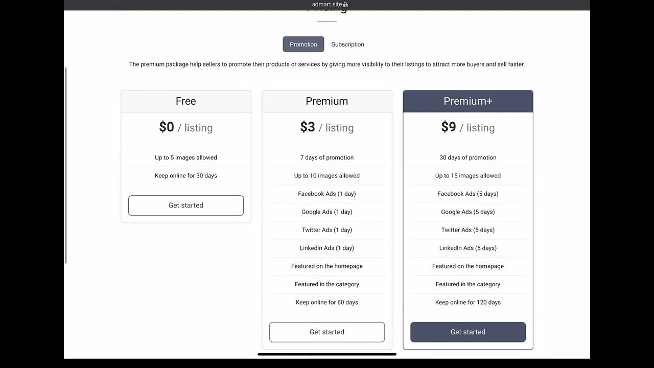Click 'Twitter Ads (5 days)' row

468,230
